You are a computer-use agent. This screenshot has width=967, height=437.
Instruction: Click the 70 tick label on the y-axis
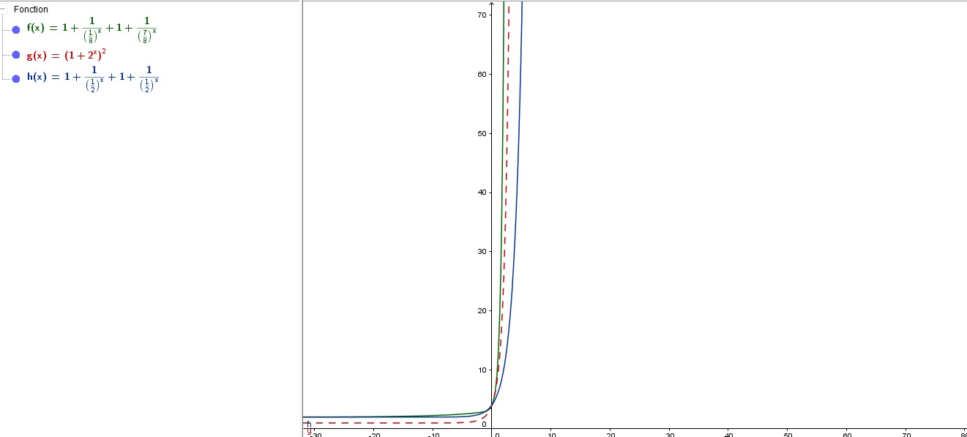click(482, 15)
